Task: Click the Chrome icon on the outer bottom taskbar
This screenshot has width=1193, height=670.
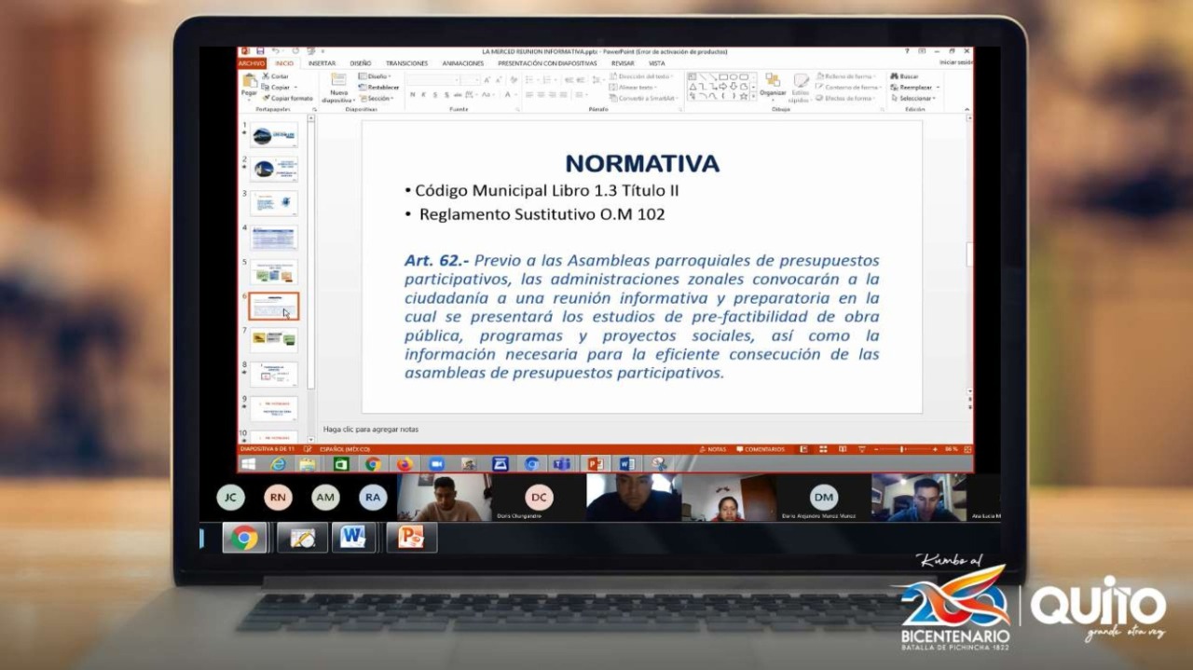Action: [244, 538]
